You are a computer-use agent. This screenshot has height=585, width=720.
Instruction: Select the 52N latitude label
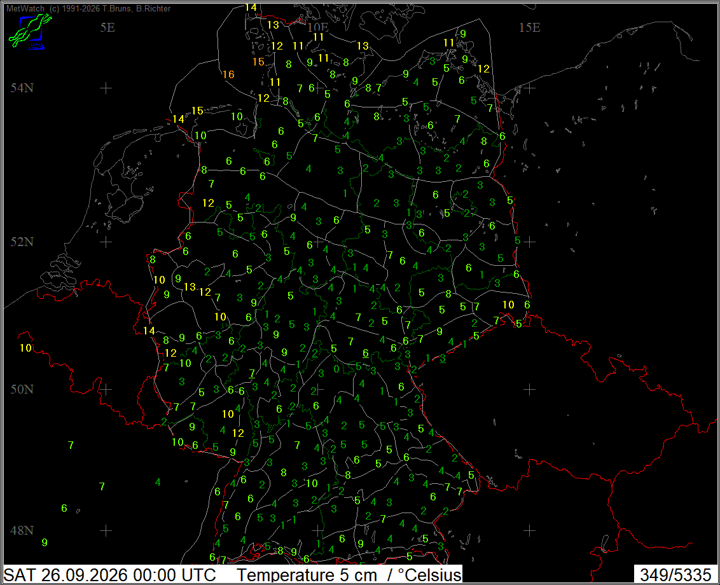click(22, 242)
